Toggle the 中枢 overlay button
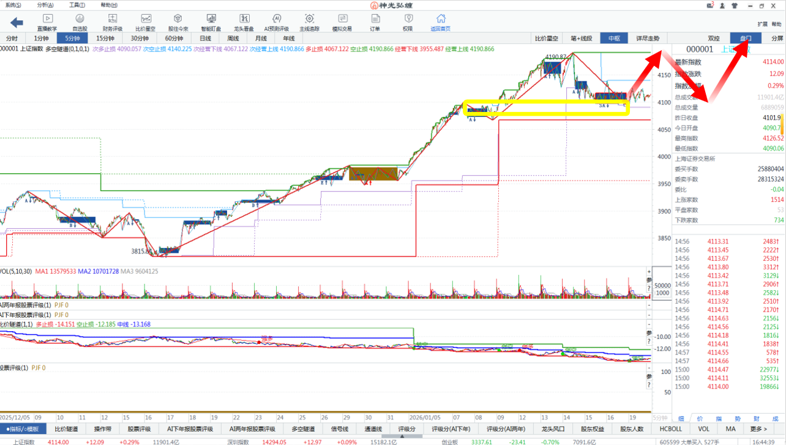This screenshot has width=786, height=445. [x=614, y=38]
